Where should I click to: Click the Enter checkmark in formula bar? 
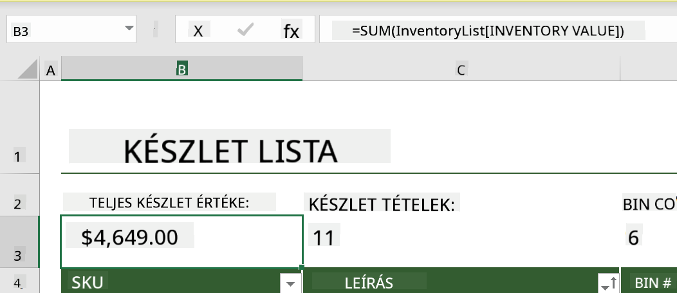pyautogui.click(x=245, y=30)
